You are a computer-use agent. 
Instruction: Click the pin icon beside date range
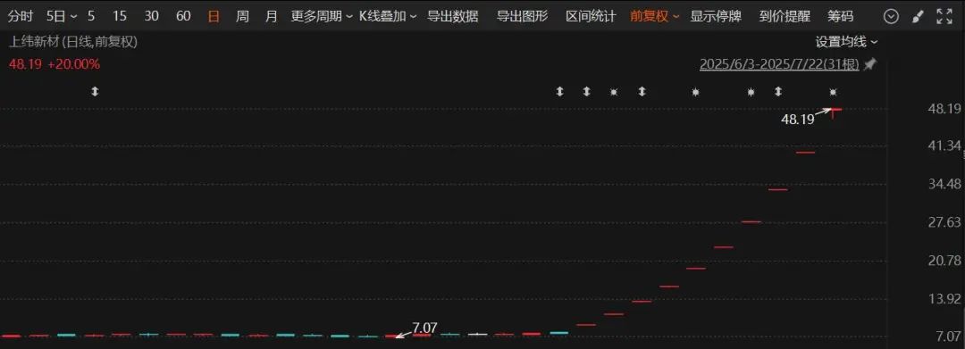click(869, 64)
